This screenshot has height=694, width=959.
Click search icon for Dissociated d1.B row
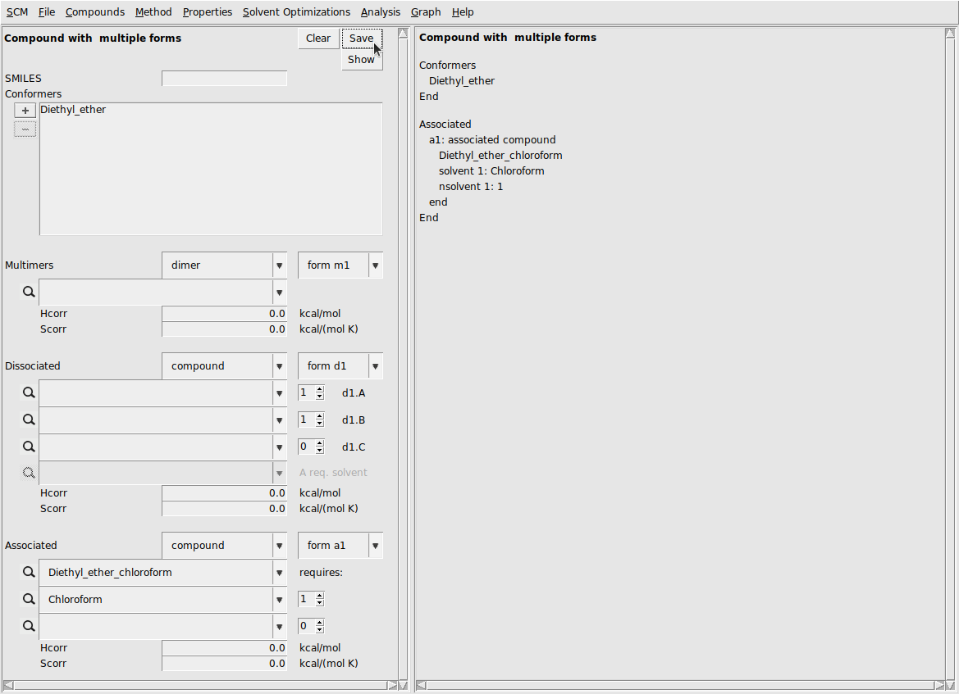[29, 420]
